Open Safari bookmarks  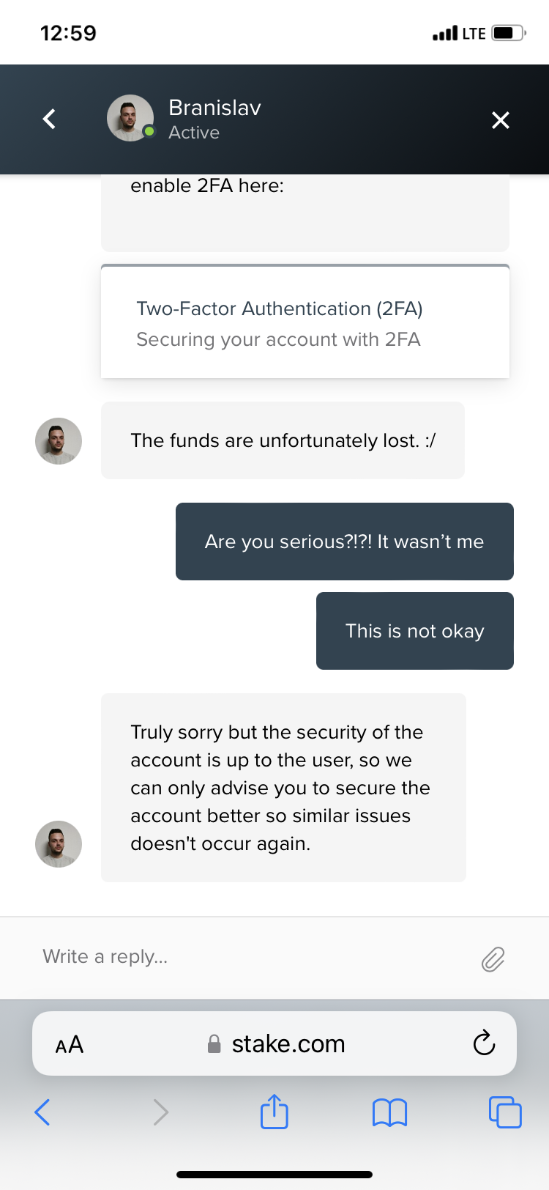(x=389, y=1112)
